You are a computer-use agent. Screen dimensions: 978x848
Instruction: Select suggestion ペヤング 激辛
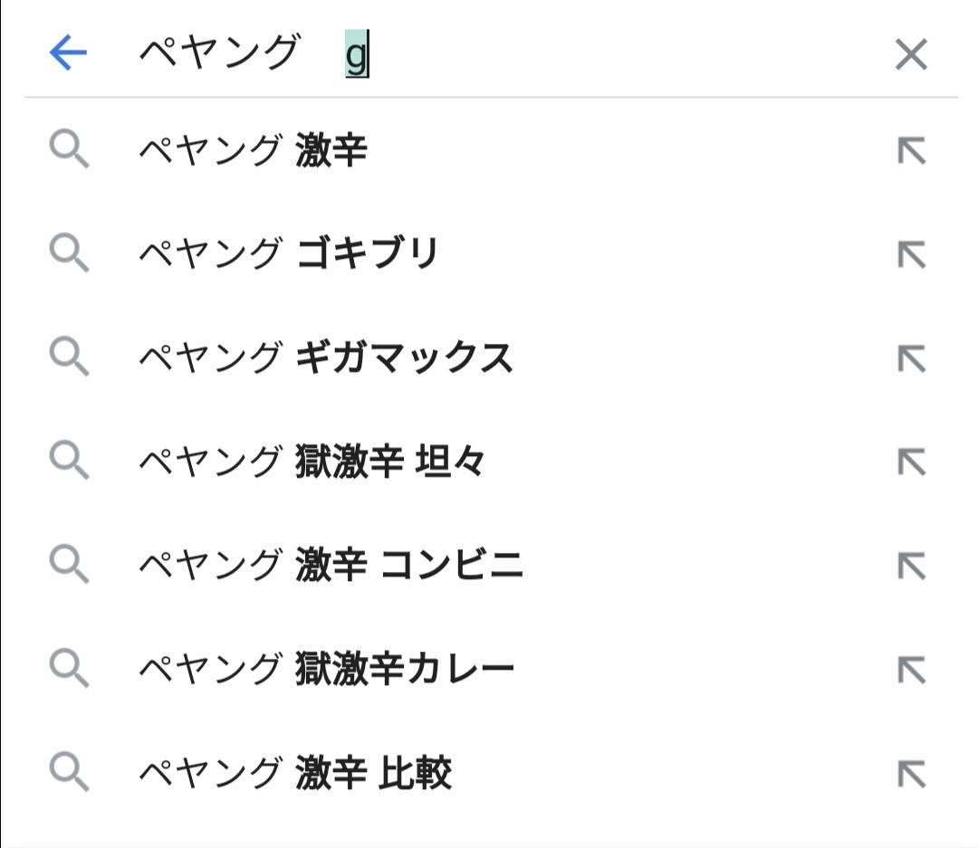(x=253, y=150)
